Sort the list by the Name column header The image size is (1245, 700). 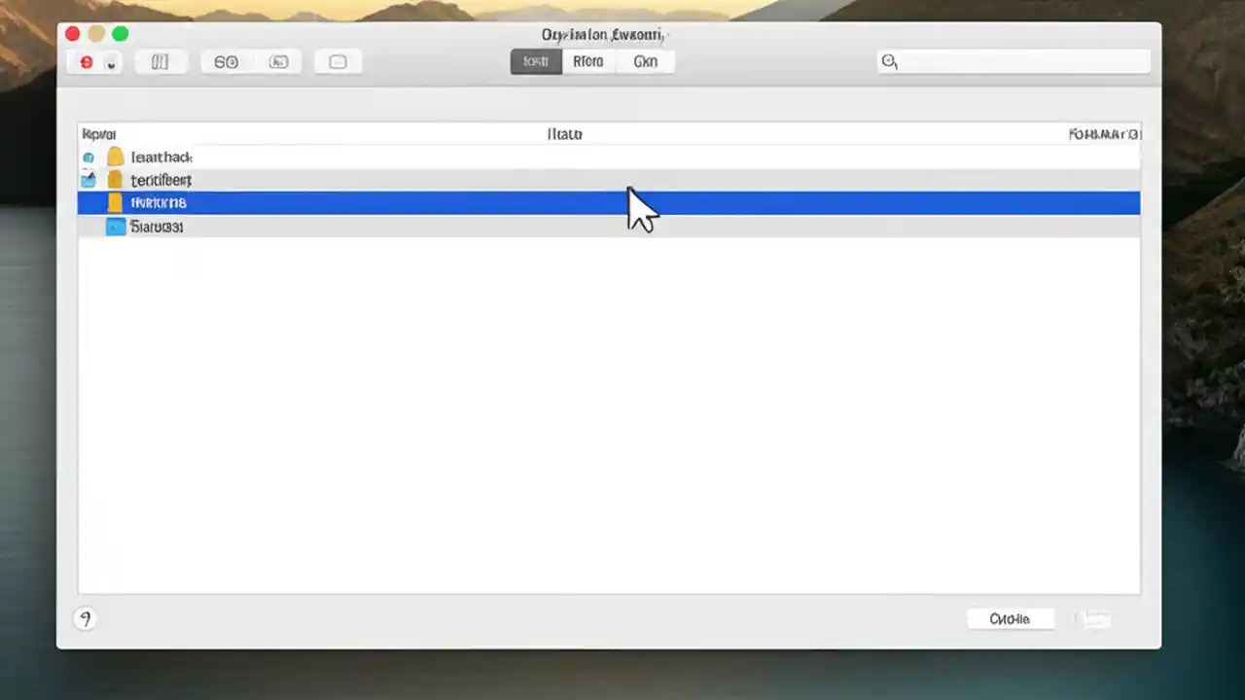(98, 134)
